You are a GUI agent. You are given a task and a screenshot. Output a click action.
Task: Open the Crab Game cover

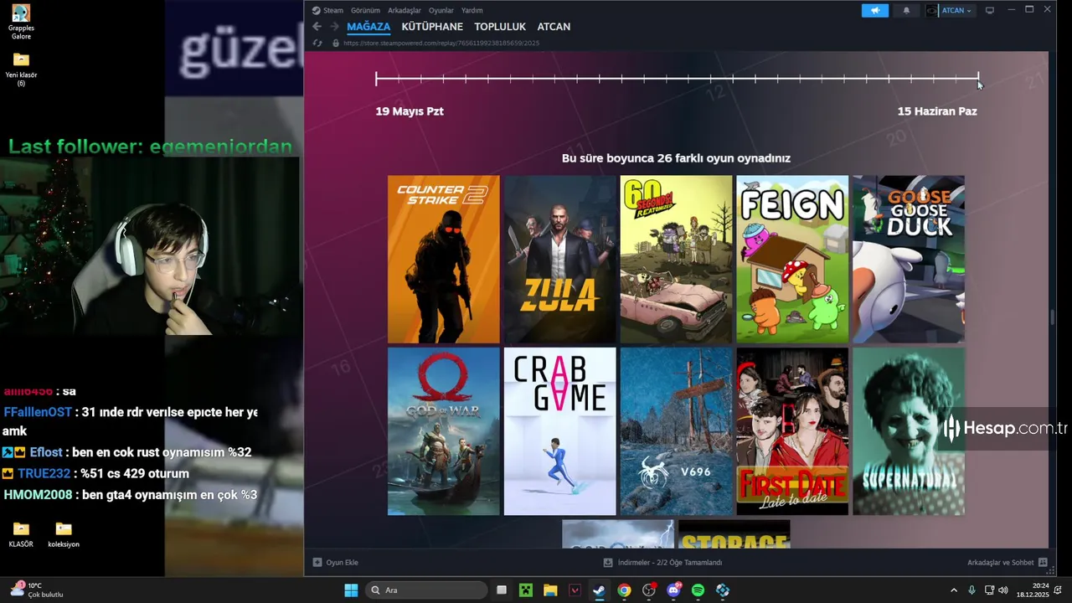(x=559, y=431)
